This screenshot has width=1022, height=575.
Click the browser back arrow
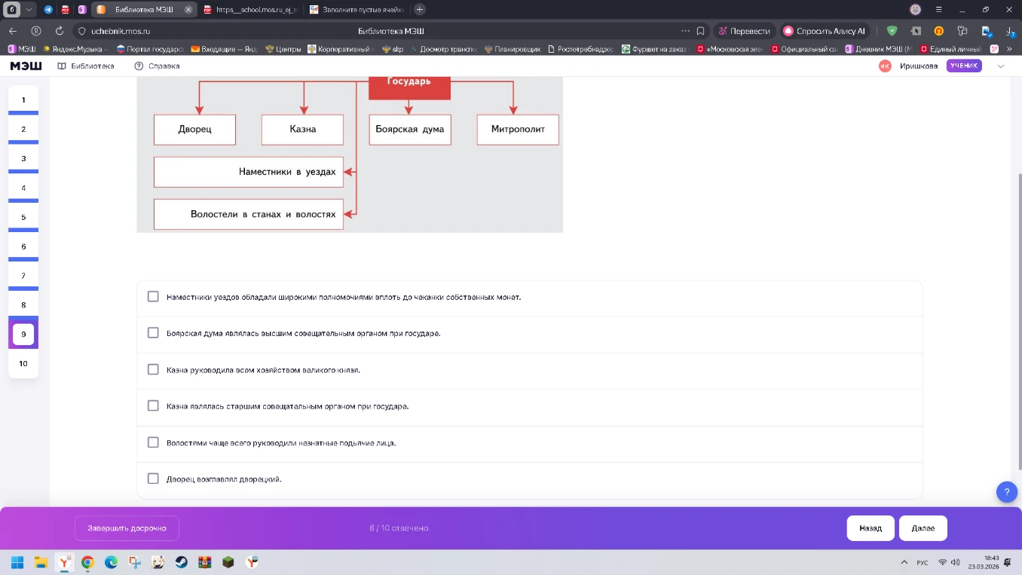pyautogui.click(x=13, y=31)
